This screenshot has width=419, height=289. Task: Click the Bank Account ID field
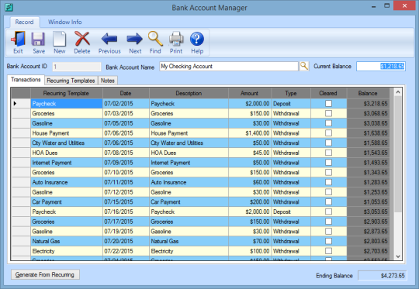pyautogui.click(x=77, y=67)
